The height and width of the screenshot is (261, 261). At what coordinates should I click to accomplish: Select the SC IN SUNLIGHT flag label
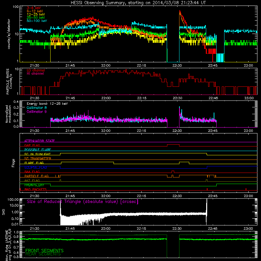[x=38, y=154]
